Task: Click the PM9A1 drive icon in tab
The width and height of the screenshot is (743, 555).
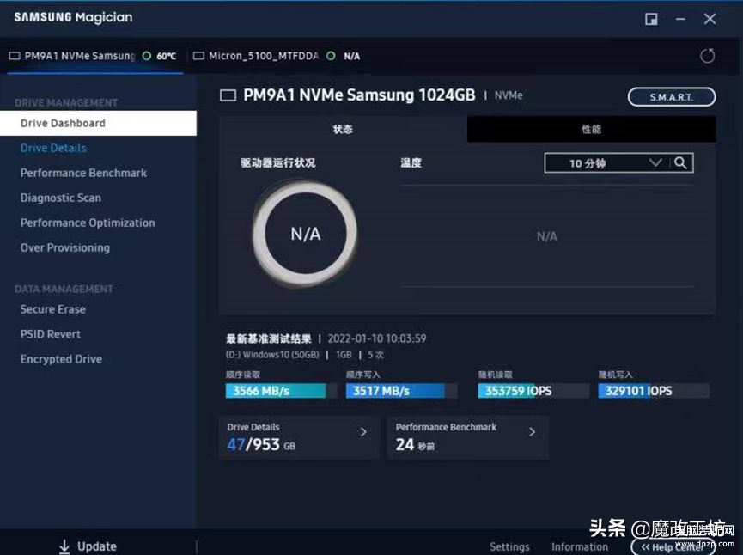Action: tap(15, 56)
